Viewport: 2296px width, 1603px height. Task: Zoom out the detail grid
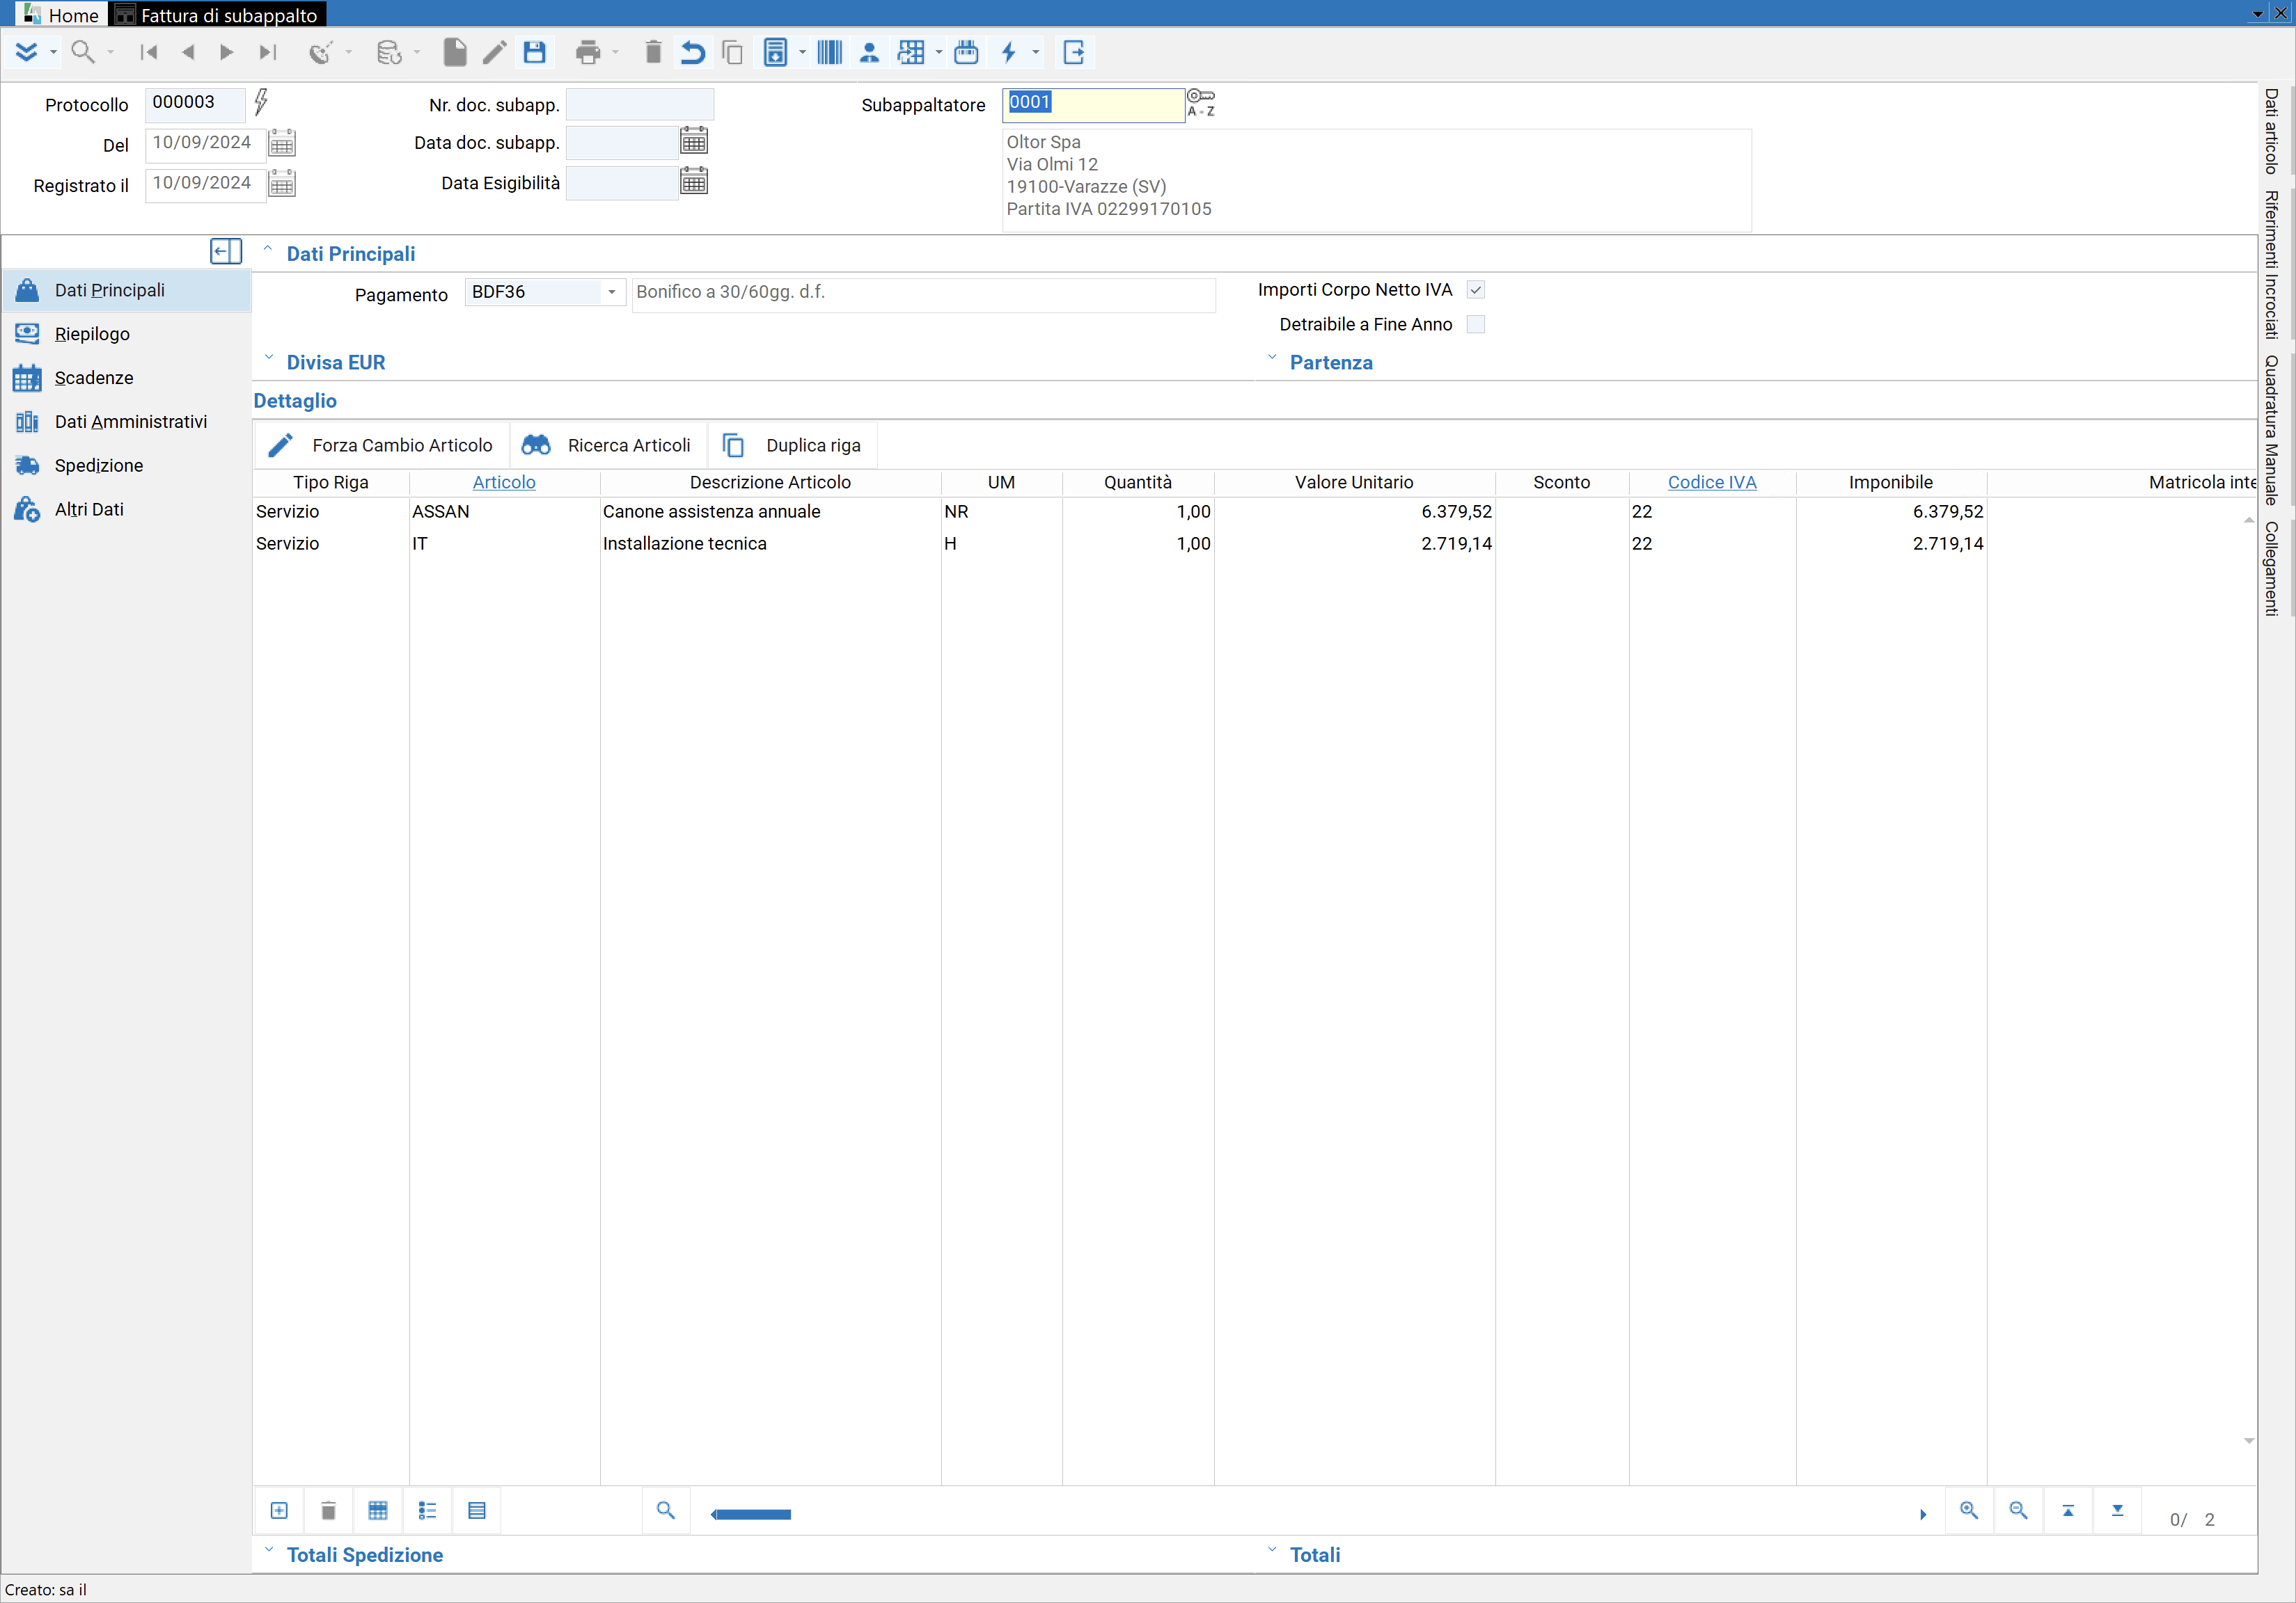click(2019, 1510)
